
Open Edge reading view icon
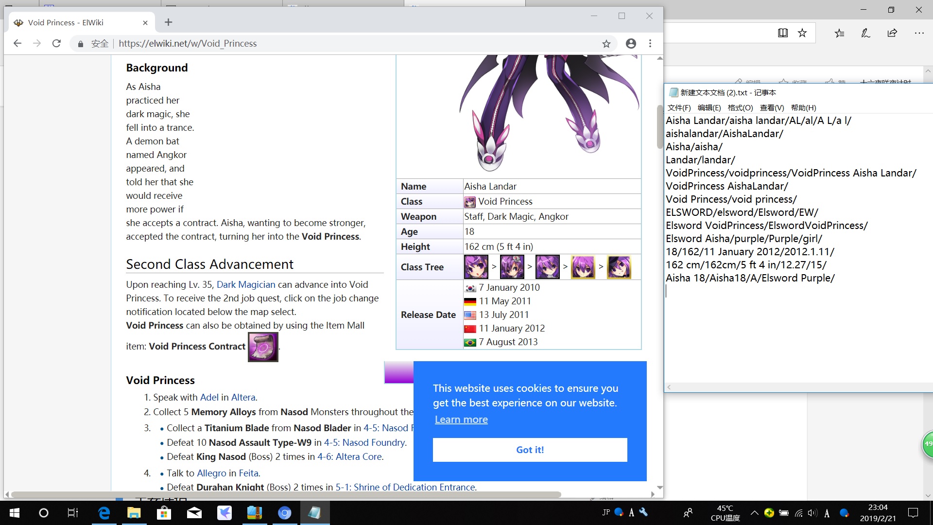tap(782, 33)
